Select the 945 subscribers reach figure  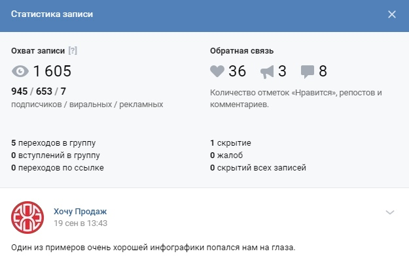[x=19, y=91]
